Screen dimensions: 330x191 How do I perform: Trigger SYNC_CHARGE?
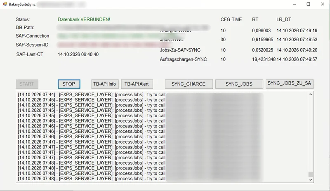point(189,84)
